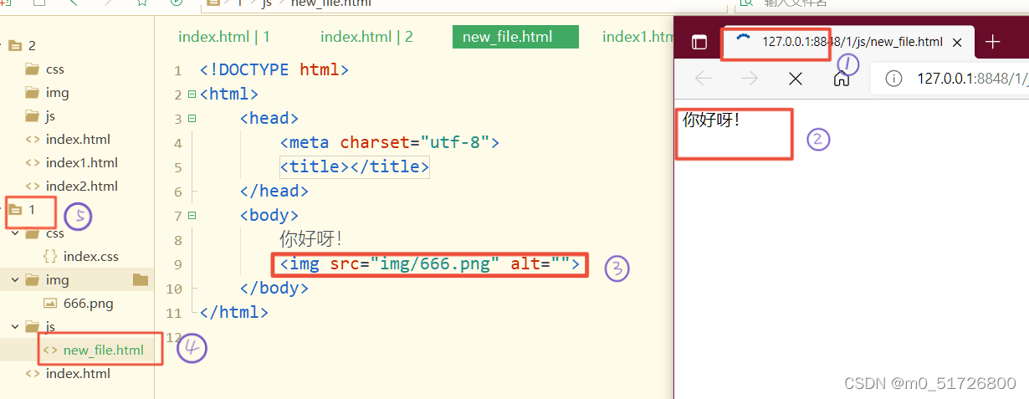Viewport: 1029px width, 399px height.
Task: Click 你好呀! text in code editor
Action: click(x=311, y=240)
